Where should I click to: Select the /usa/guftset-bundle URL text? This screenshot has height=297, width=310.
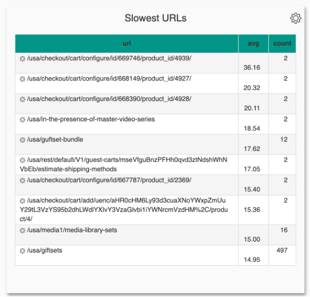[55, 139]
